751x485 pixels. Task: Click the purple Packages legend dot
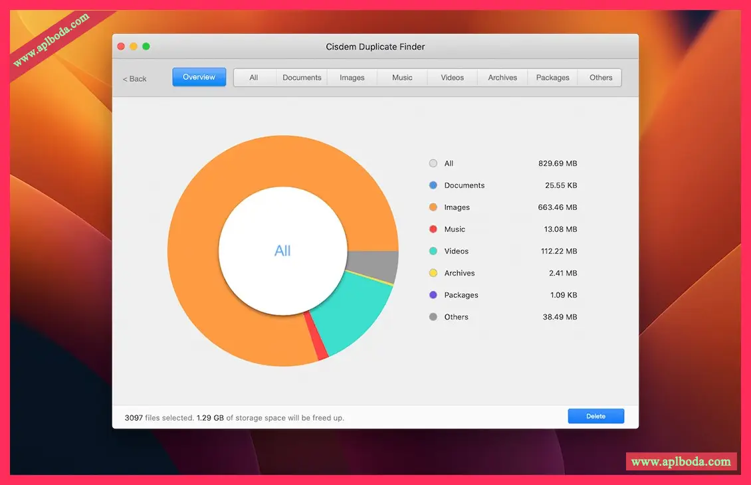[433, 295]
